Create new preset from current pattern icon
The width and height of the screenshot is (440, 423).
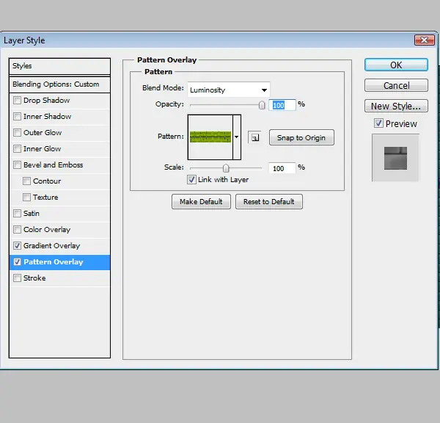[254, 137]
